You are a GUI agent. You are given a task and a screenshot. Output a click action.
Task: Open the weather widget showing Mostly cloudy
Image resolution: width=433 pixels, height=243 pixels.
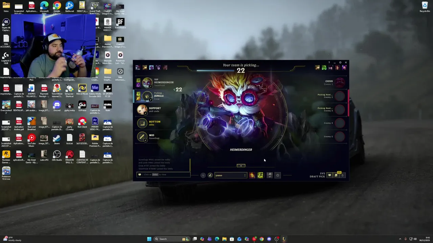coord(12,239)
